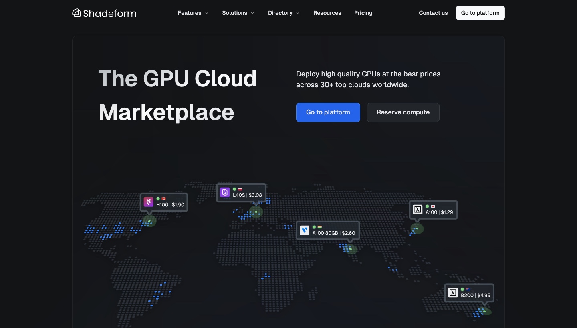The height and width of the screenshot is (328, 577).
Task: Open the Directory dropdown menu
Action: [x=284, y=13]
